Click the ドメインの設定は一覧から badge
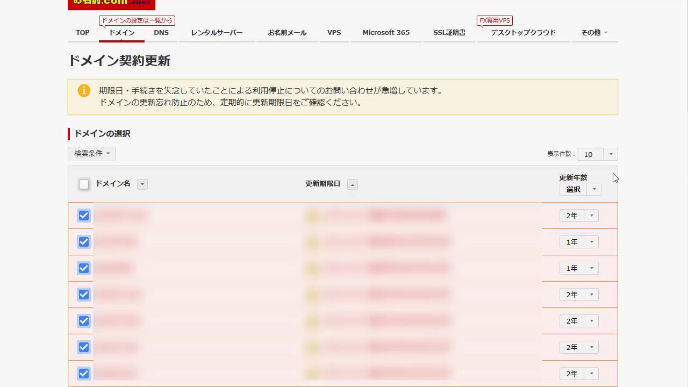Screen dimensions: 688x387 click(x=137, y=21)
